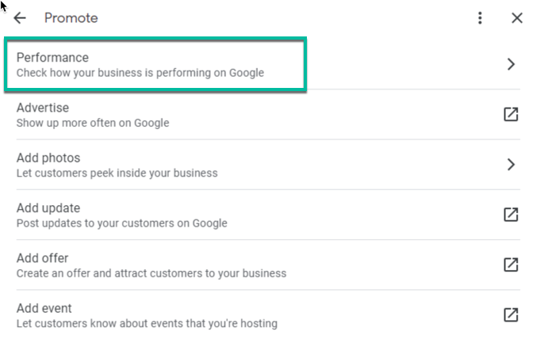Select the Advertise menu entry

[43, 108]
